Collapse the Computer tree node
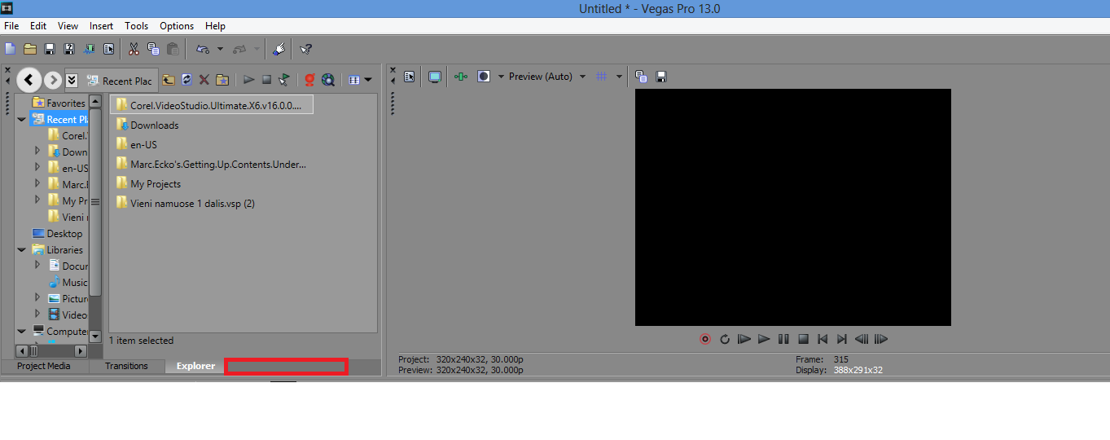The width and height of the screenshot is (1110, 440). pyautogui.click(x=22, y=332)
